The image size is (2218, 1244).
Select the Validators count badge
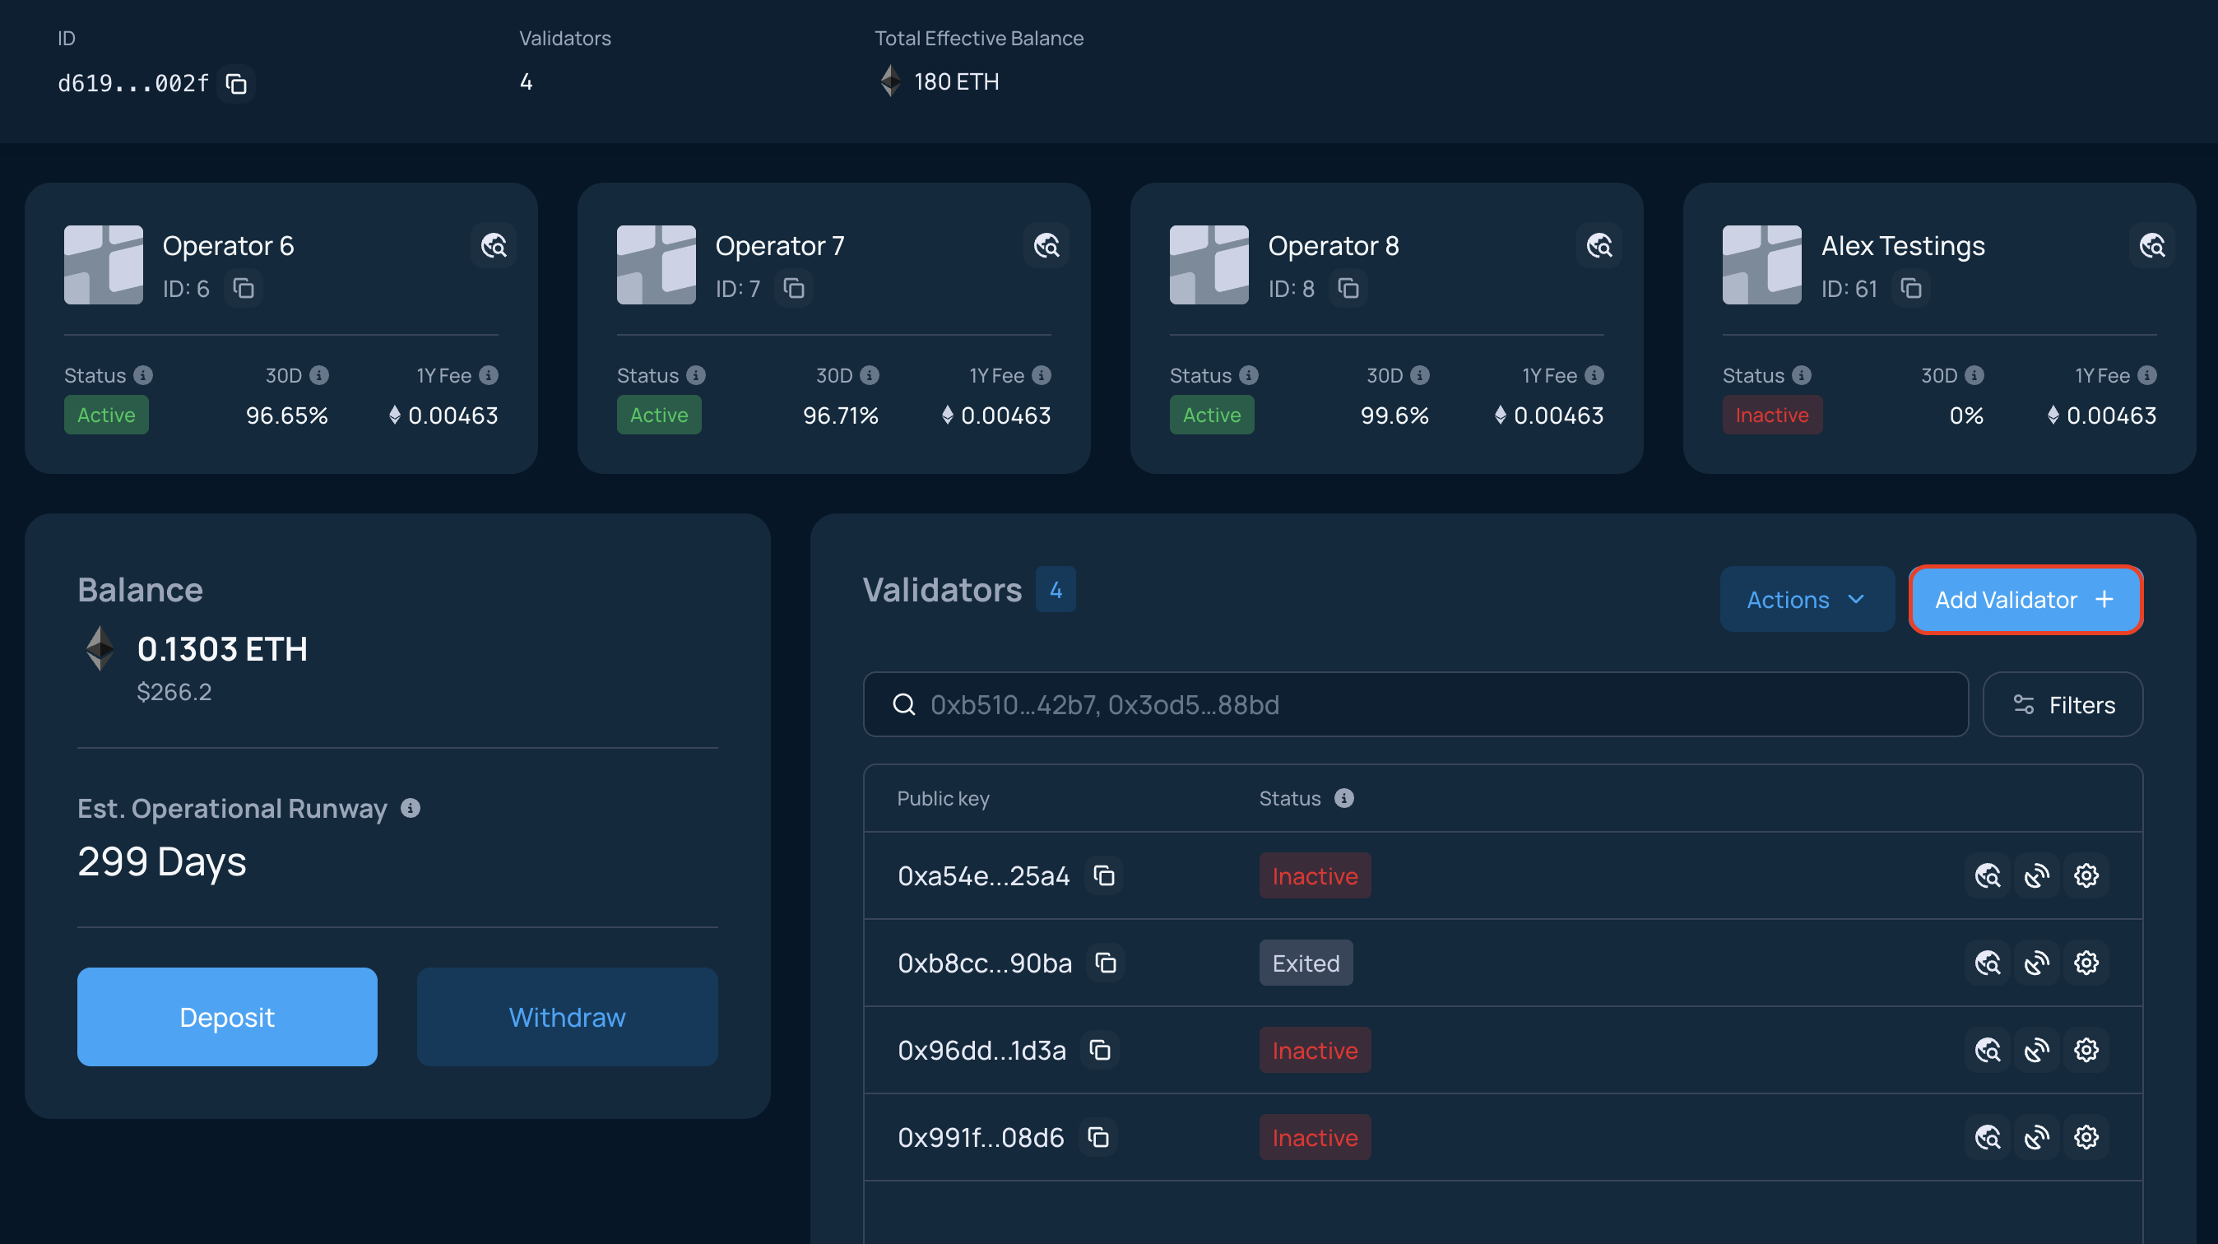pos(1056,590)
